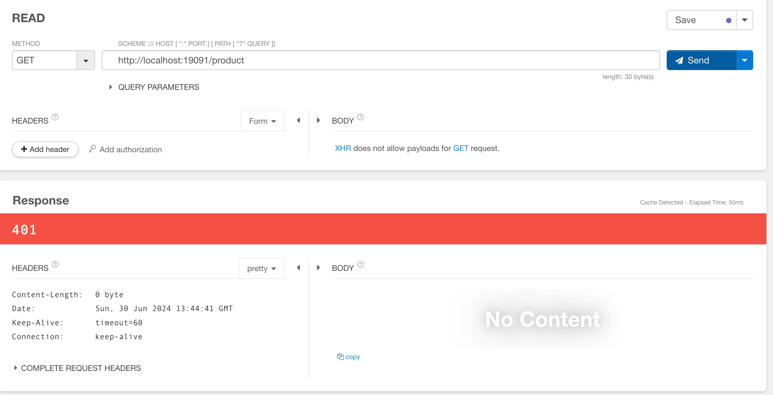This screenshot has width=773, height=395.
Task: Click the request HEADERS help question icon
Action: [55, 117]
